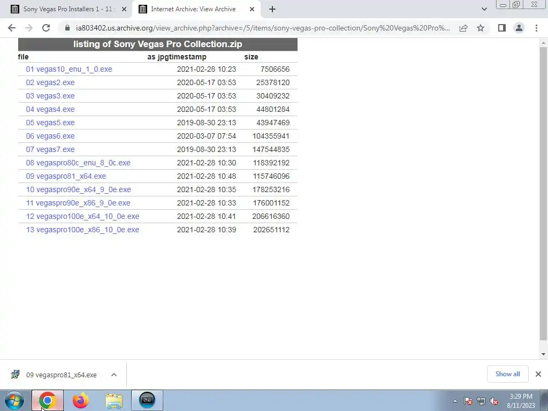Download 05 vegas5.exe
548x411 pixels.
click(50, 123)
